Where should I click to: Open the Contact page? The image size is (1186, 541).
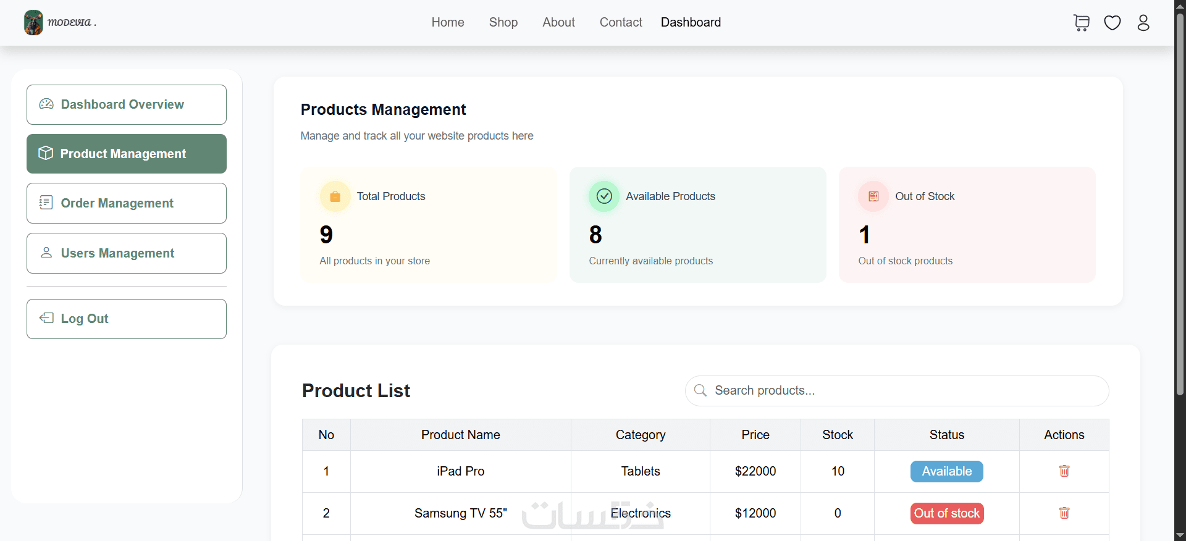[621, 23]
